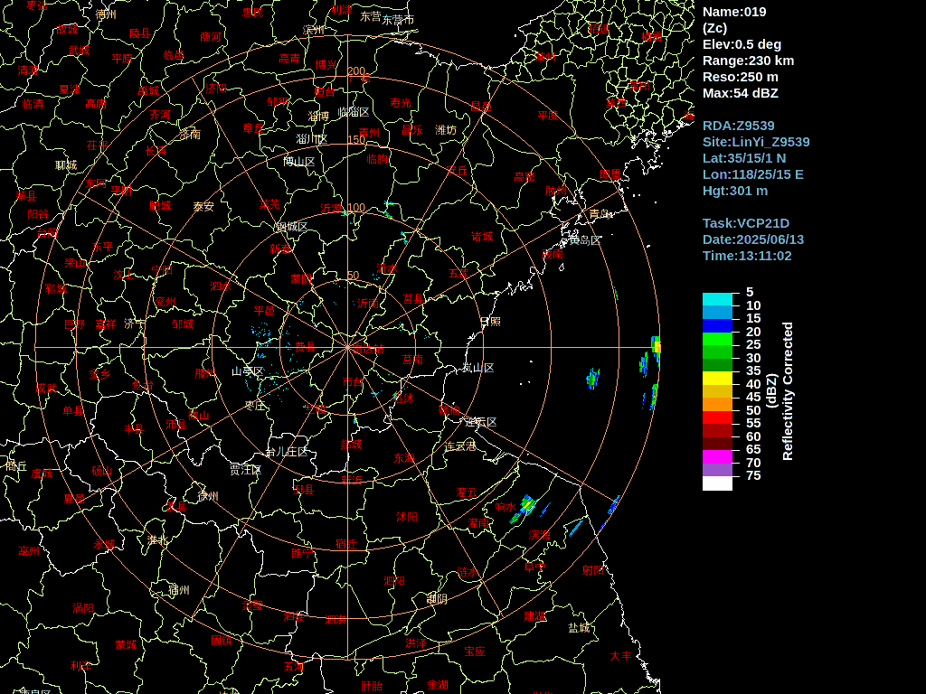Click the 徐州 city label
This screenshot has height=694, width=926.
[207, 496]
